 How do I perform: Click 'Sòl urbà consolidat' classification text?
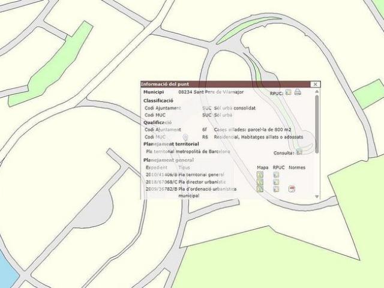tap(235, 108)
